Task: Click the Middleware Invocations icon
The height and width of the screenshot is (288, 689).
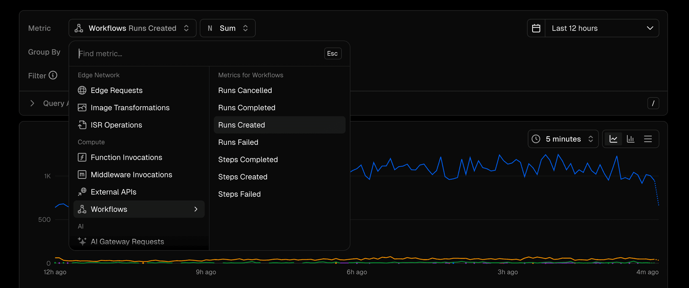Action: 82,175
